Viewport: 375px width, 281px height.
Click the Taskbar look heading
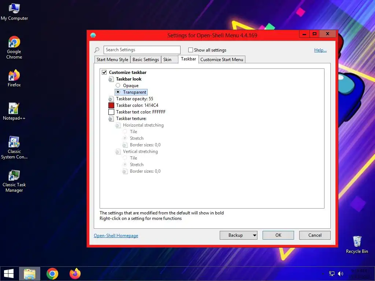(x=129, y=79)
